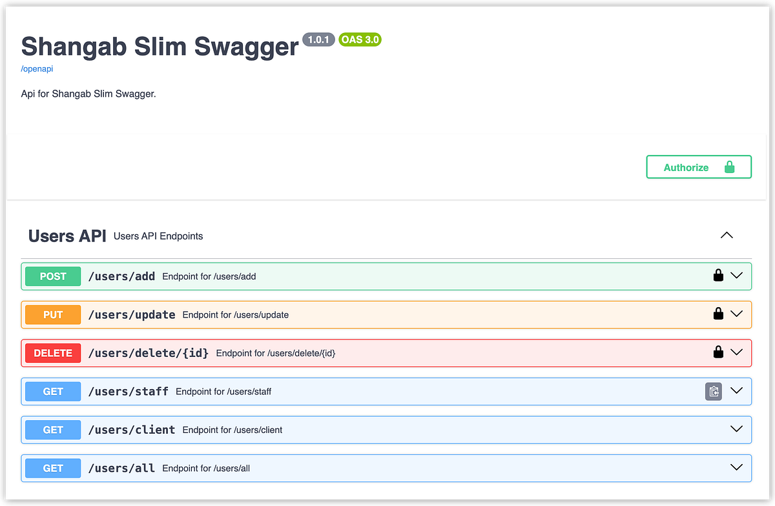This screenshot has height=506, width=775.
Task: Click the /users/add endpoint path text
Action: click(121, 276)
